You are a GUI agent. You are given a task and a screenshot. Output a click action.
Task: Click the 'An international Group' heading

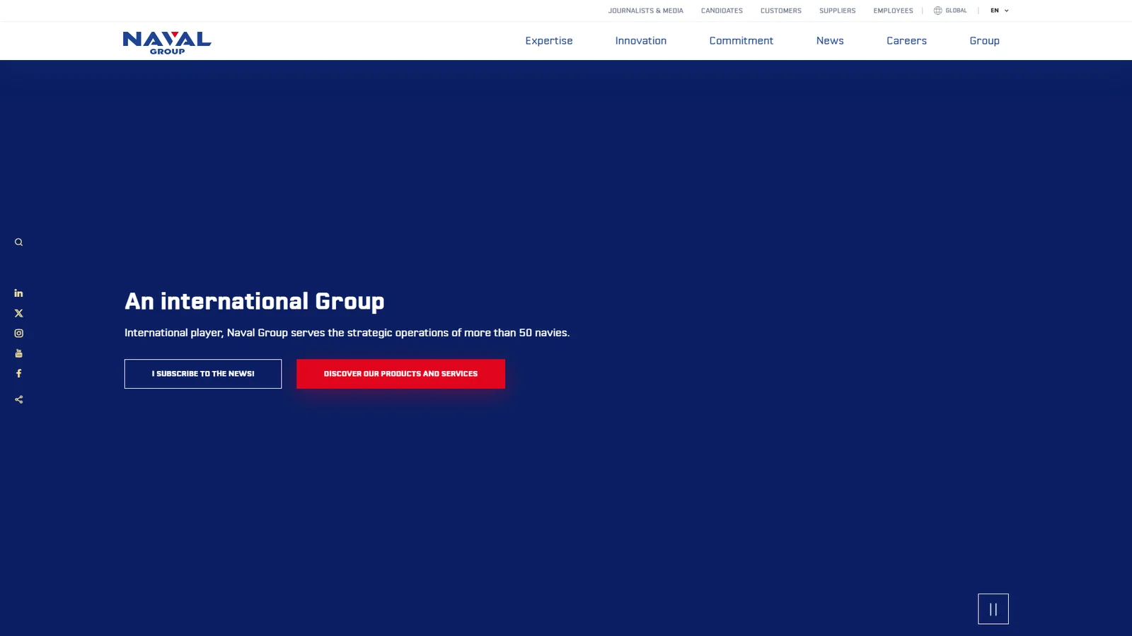pyautogui.click(x=255, y=302)
